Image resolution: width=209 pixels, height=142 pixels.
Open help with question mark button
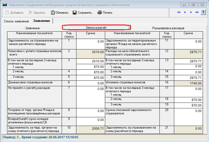tap(203, 12)
